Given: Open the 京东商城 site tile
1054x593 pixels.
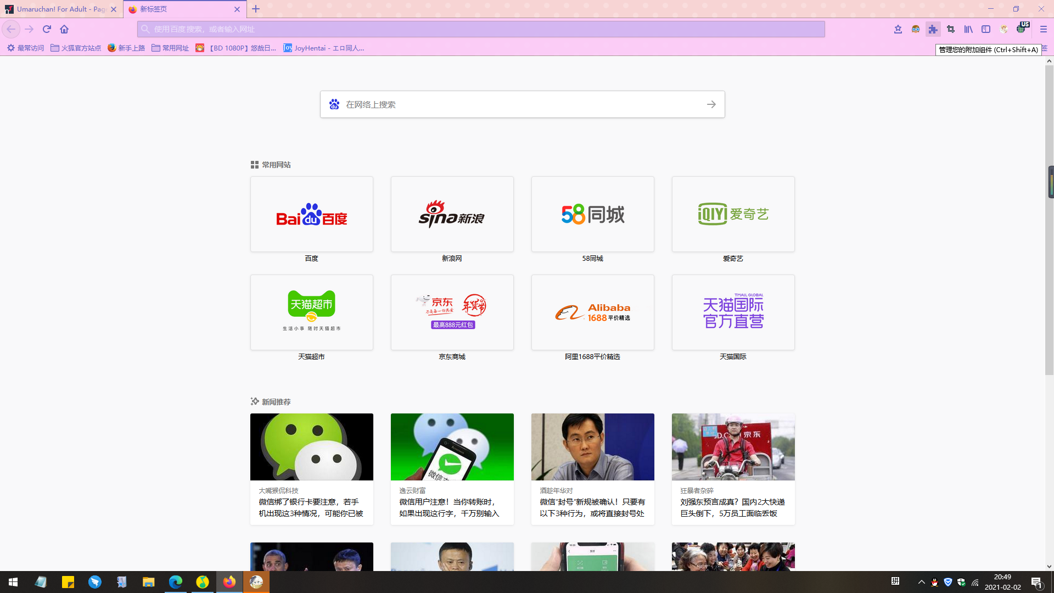Looking at the screenshot, I should [452, 312].
